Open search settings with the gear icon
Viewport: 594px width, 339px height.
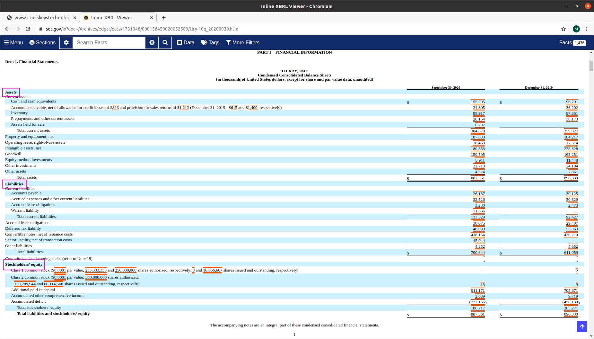tap(66, 42)
